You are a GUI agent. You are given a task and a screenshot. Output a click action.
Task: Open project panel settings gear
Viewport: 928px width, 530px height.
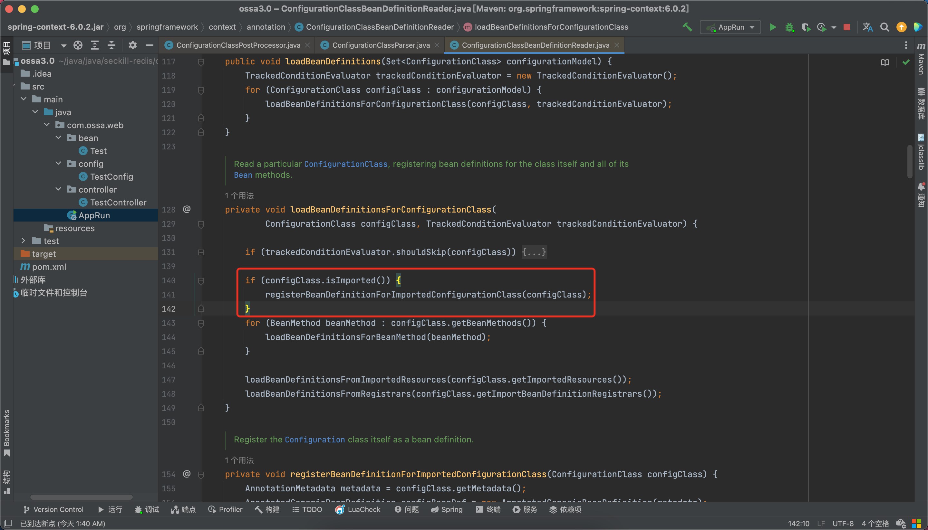click(x=132, y=45)
